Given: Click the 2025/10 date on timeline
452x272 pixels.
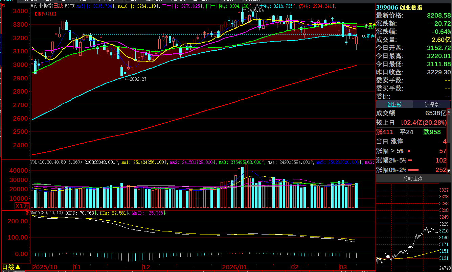Looking at the screenshot, I should (x=45, y=267).
